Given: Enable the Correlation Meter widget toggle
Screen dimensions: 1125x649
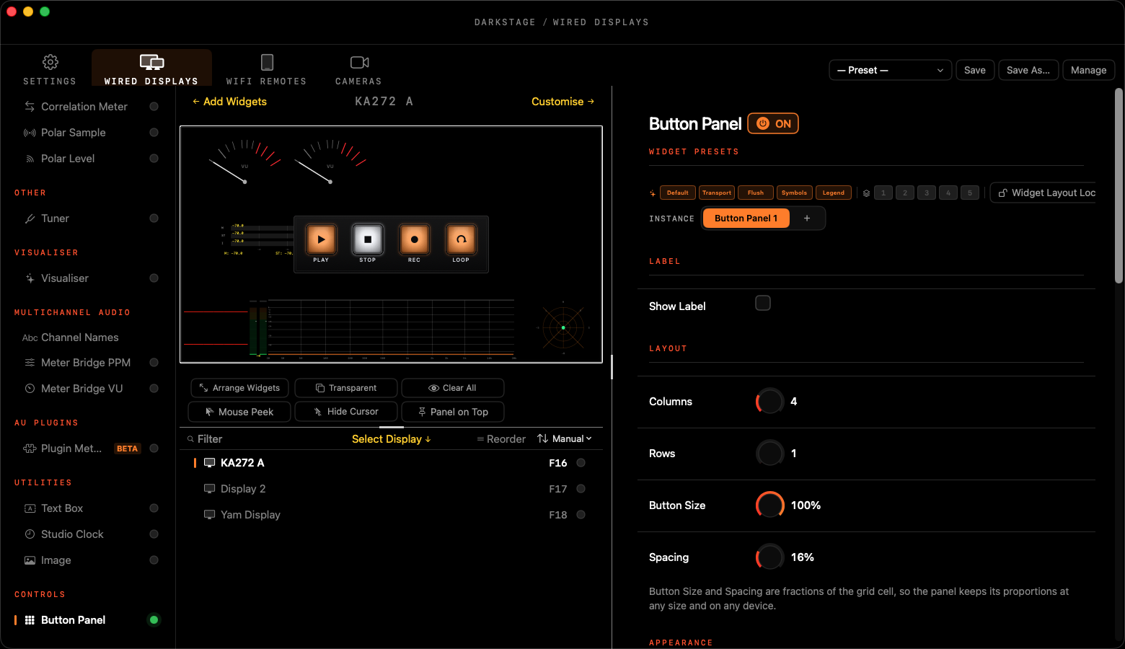Looking at the screenshot, I should 154,107.
